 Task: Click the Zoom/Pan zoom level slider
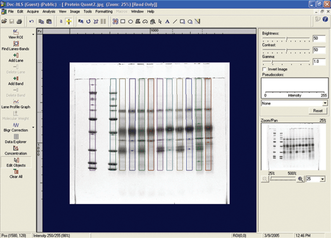(x=283, y=179)
